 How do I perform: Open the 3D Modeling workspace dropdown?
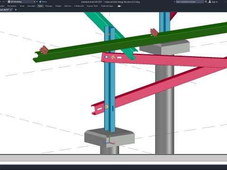(x=21, y=2)
